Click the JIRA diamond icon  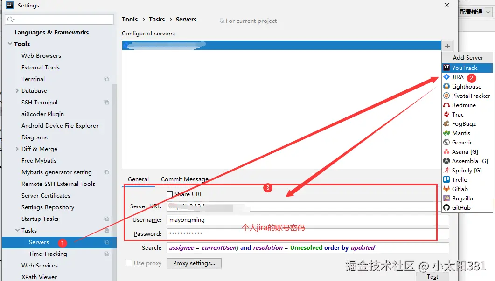pyautogui.click(x=446, y=77)
